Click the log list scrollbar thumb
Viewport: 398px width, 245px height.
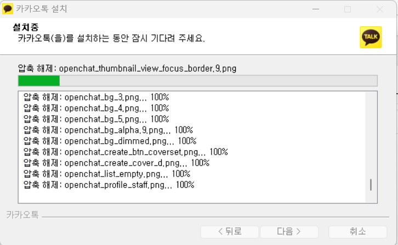tap(371, 185)
